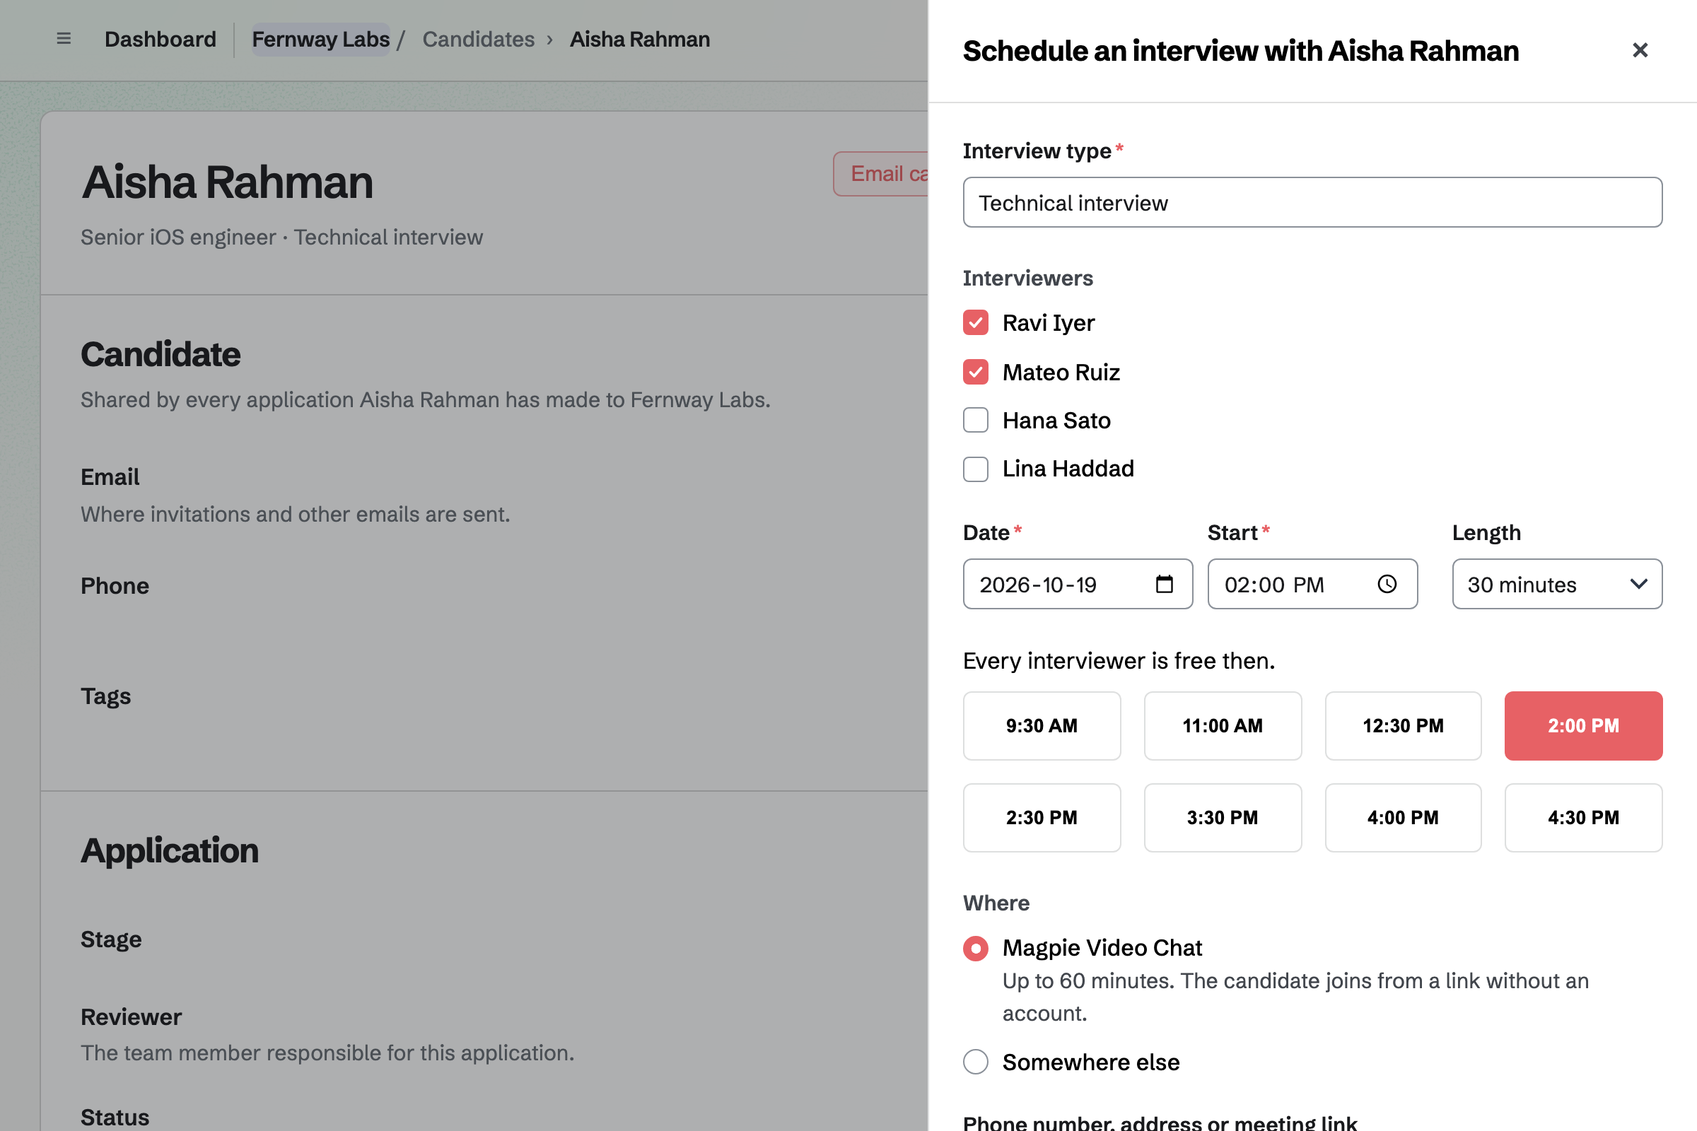Image resolution: width=1697 pixels, height=1131 pixels.
Task: Check Hana Sato as interviewer
Action: click(x=976, y=421)
